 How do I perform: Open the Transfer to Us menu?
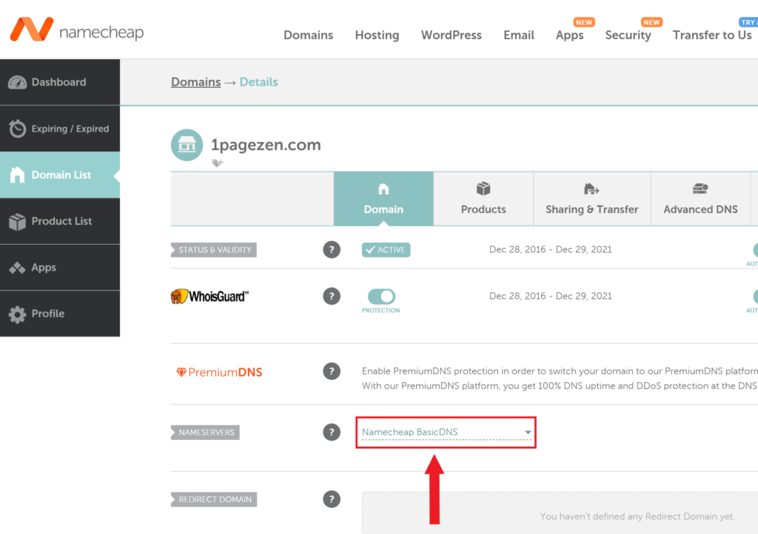pos(712,36)
